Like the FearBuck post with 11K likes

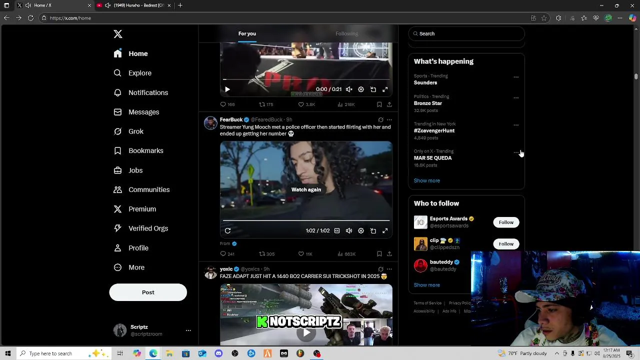click(305, 254)
